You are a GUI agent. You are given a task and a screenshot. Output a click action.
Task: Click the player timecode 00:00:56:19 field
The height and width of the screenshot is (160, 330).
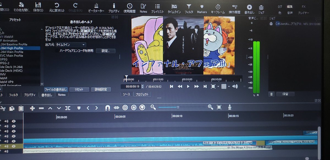[x=132, y=86]
